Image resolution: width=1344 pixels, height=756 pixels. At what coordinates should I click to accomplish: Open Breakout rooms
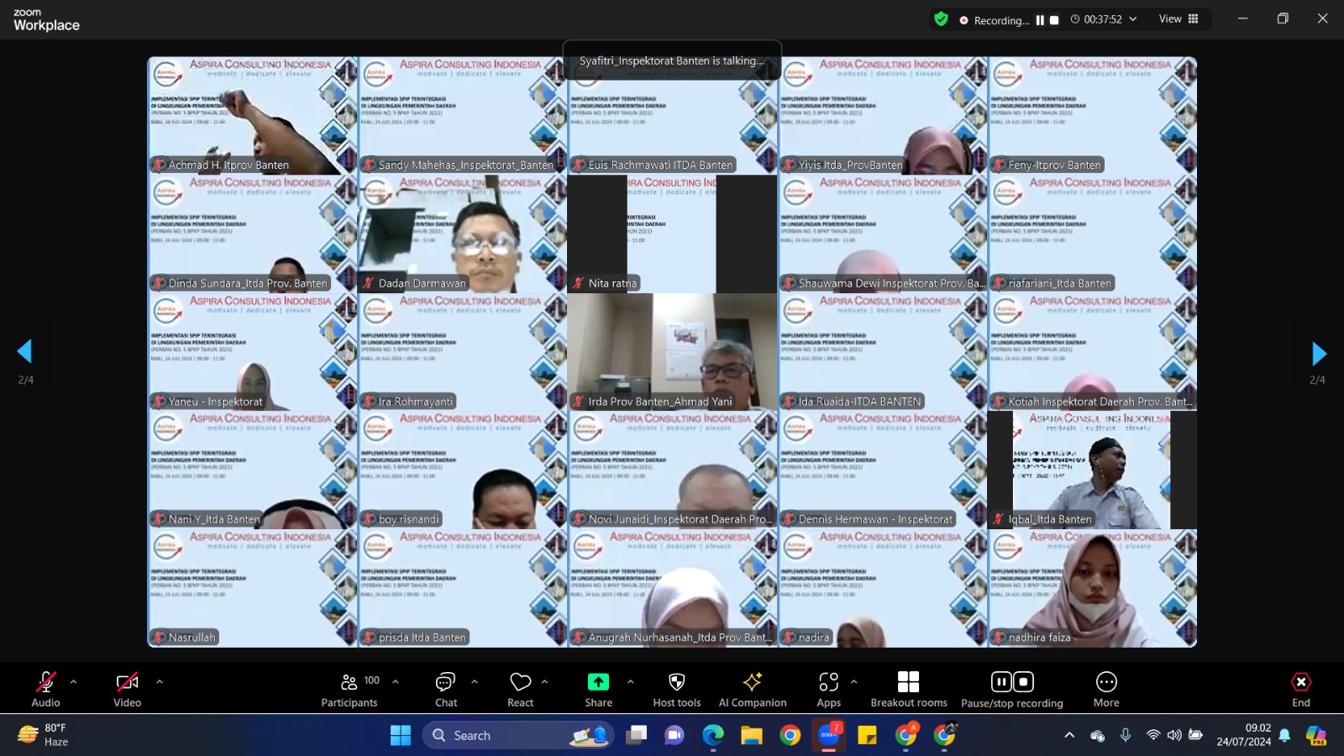(x=908, y=688)
